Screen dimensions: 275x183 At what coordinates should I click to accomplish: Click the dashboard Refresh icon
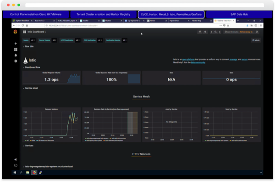click(257, 32)
